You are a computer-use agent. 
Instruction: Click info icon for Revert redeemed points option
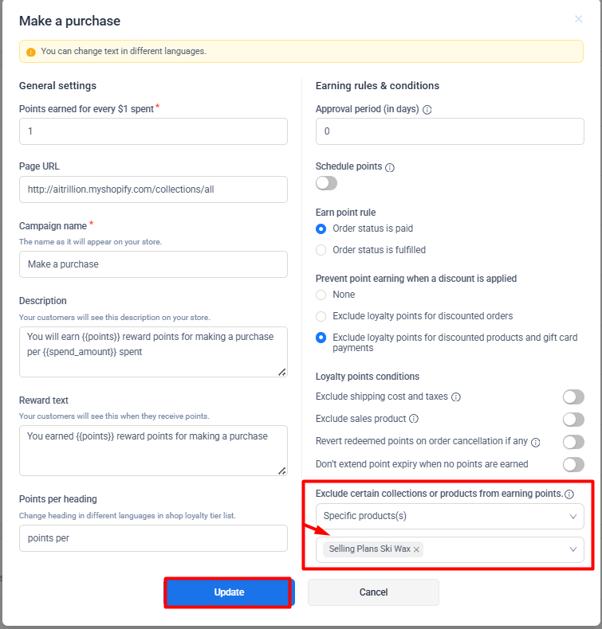(536, 442)
